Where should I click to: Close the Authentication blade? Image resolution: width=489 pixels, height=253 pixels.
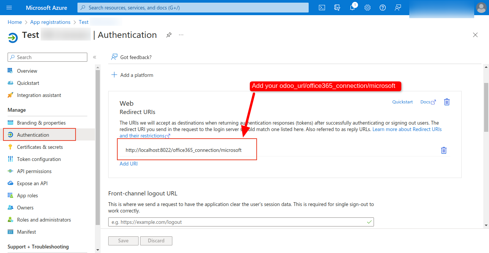click(475, 35)
